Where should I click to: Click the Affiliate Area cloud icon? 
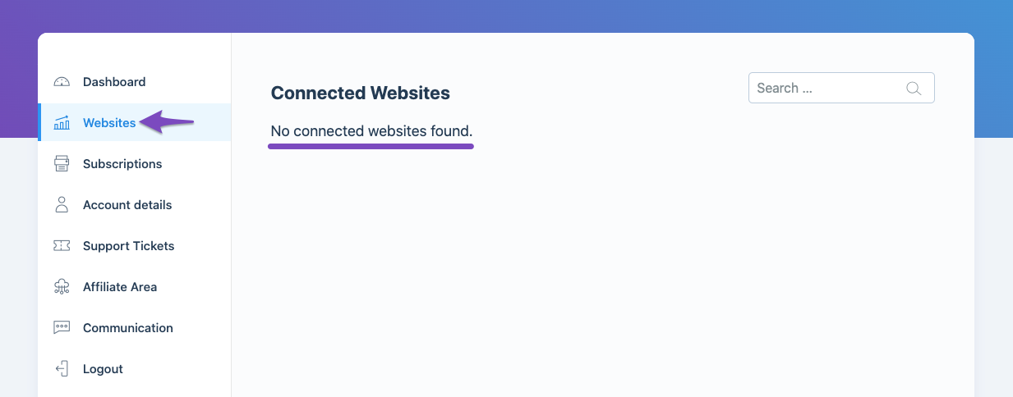click(x=62, y=287)
